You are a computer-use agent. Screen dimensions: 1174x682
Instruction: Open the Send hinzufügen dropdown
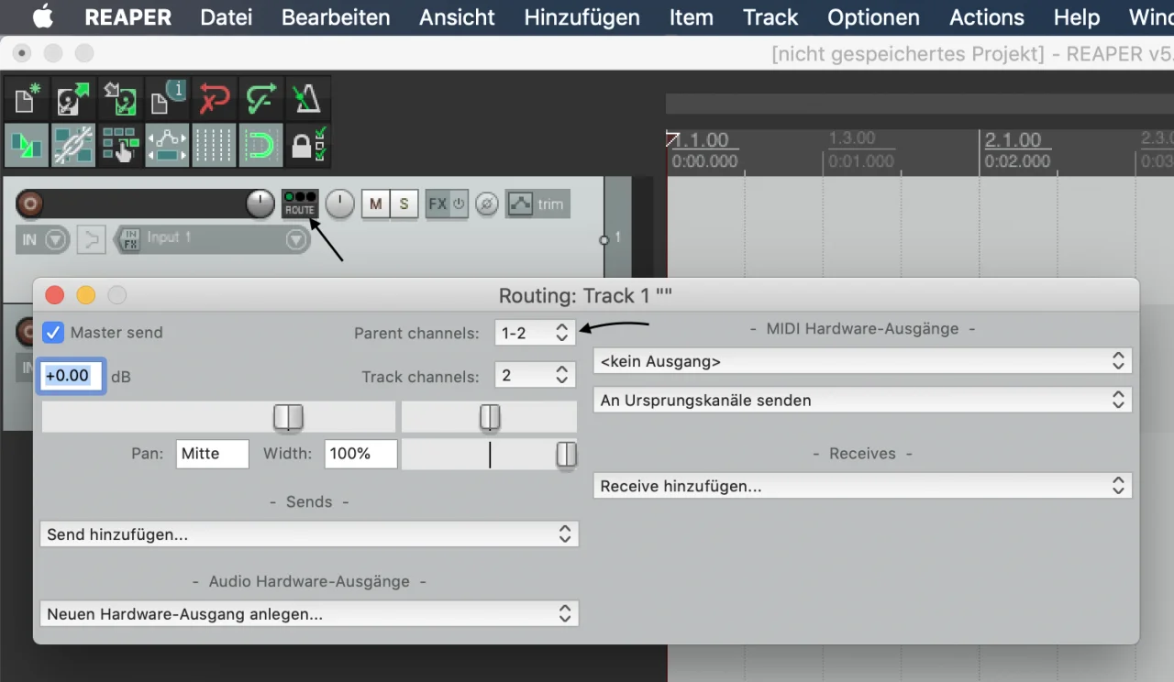309,534
